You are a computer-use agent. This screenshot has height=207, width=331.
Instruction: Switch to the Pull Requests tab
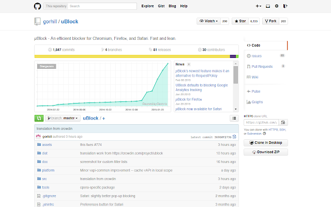(x=265, y=67)
